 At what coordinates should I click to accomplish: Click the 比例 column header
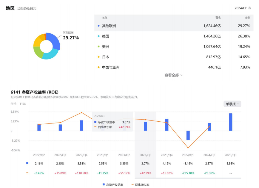247,18
